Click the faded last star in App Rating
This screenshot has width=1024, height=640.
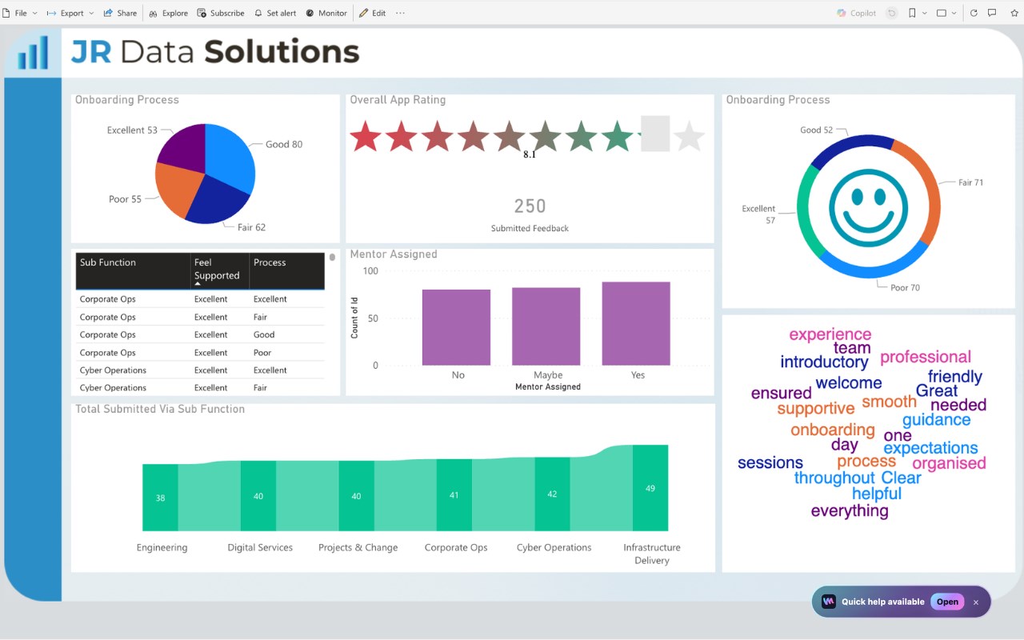(x=689, y=137)
